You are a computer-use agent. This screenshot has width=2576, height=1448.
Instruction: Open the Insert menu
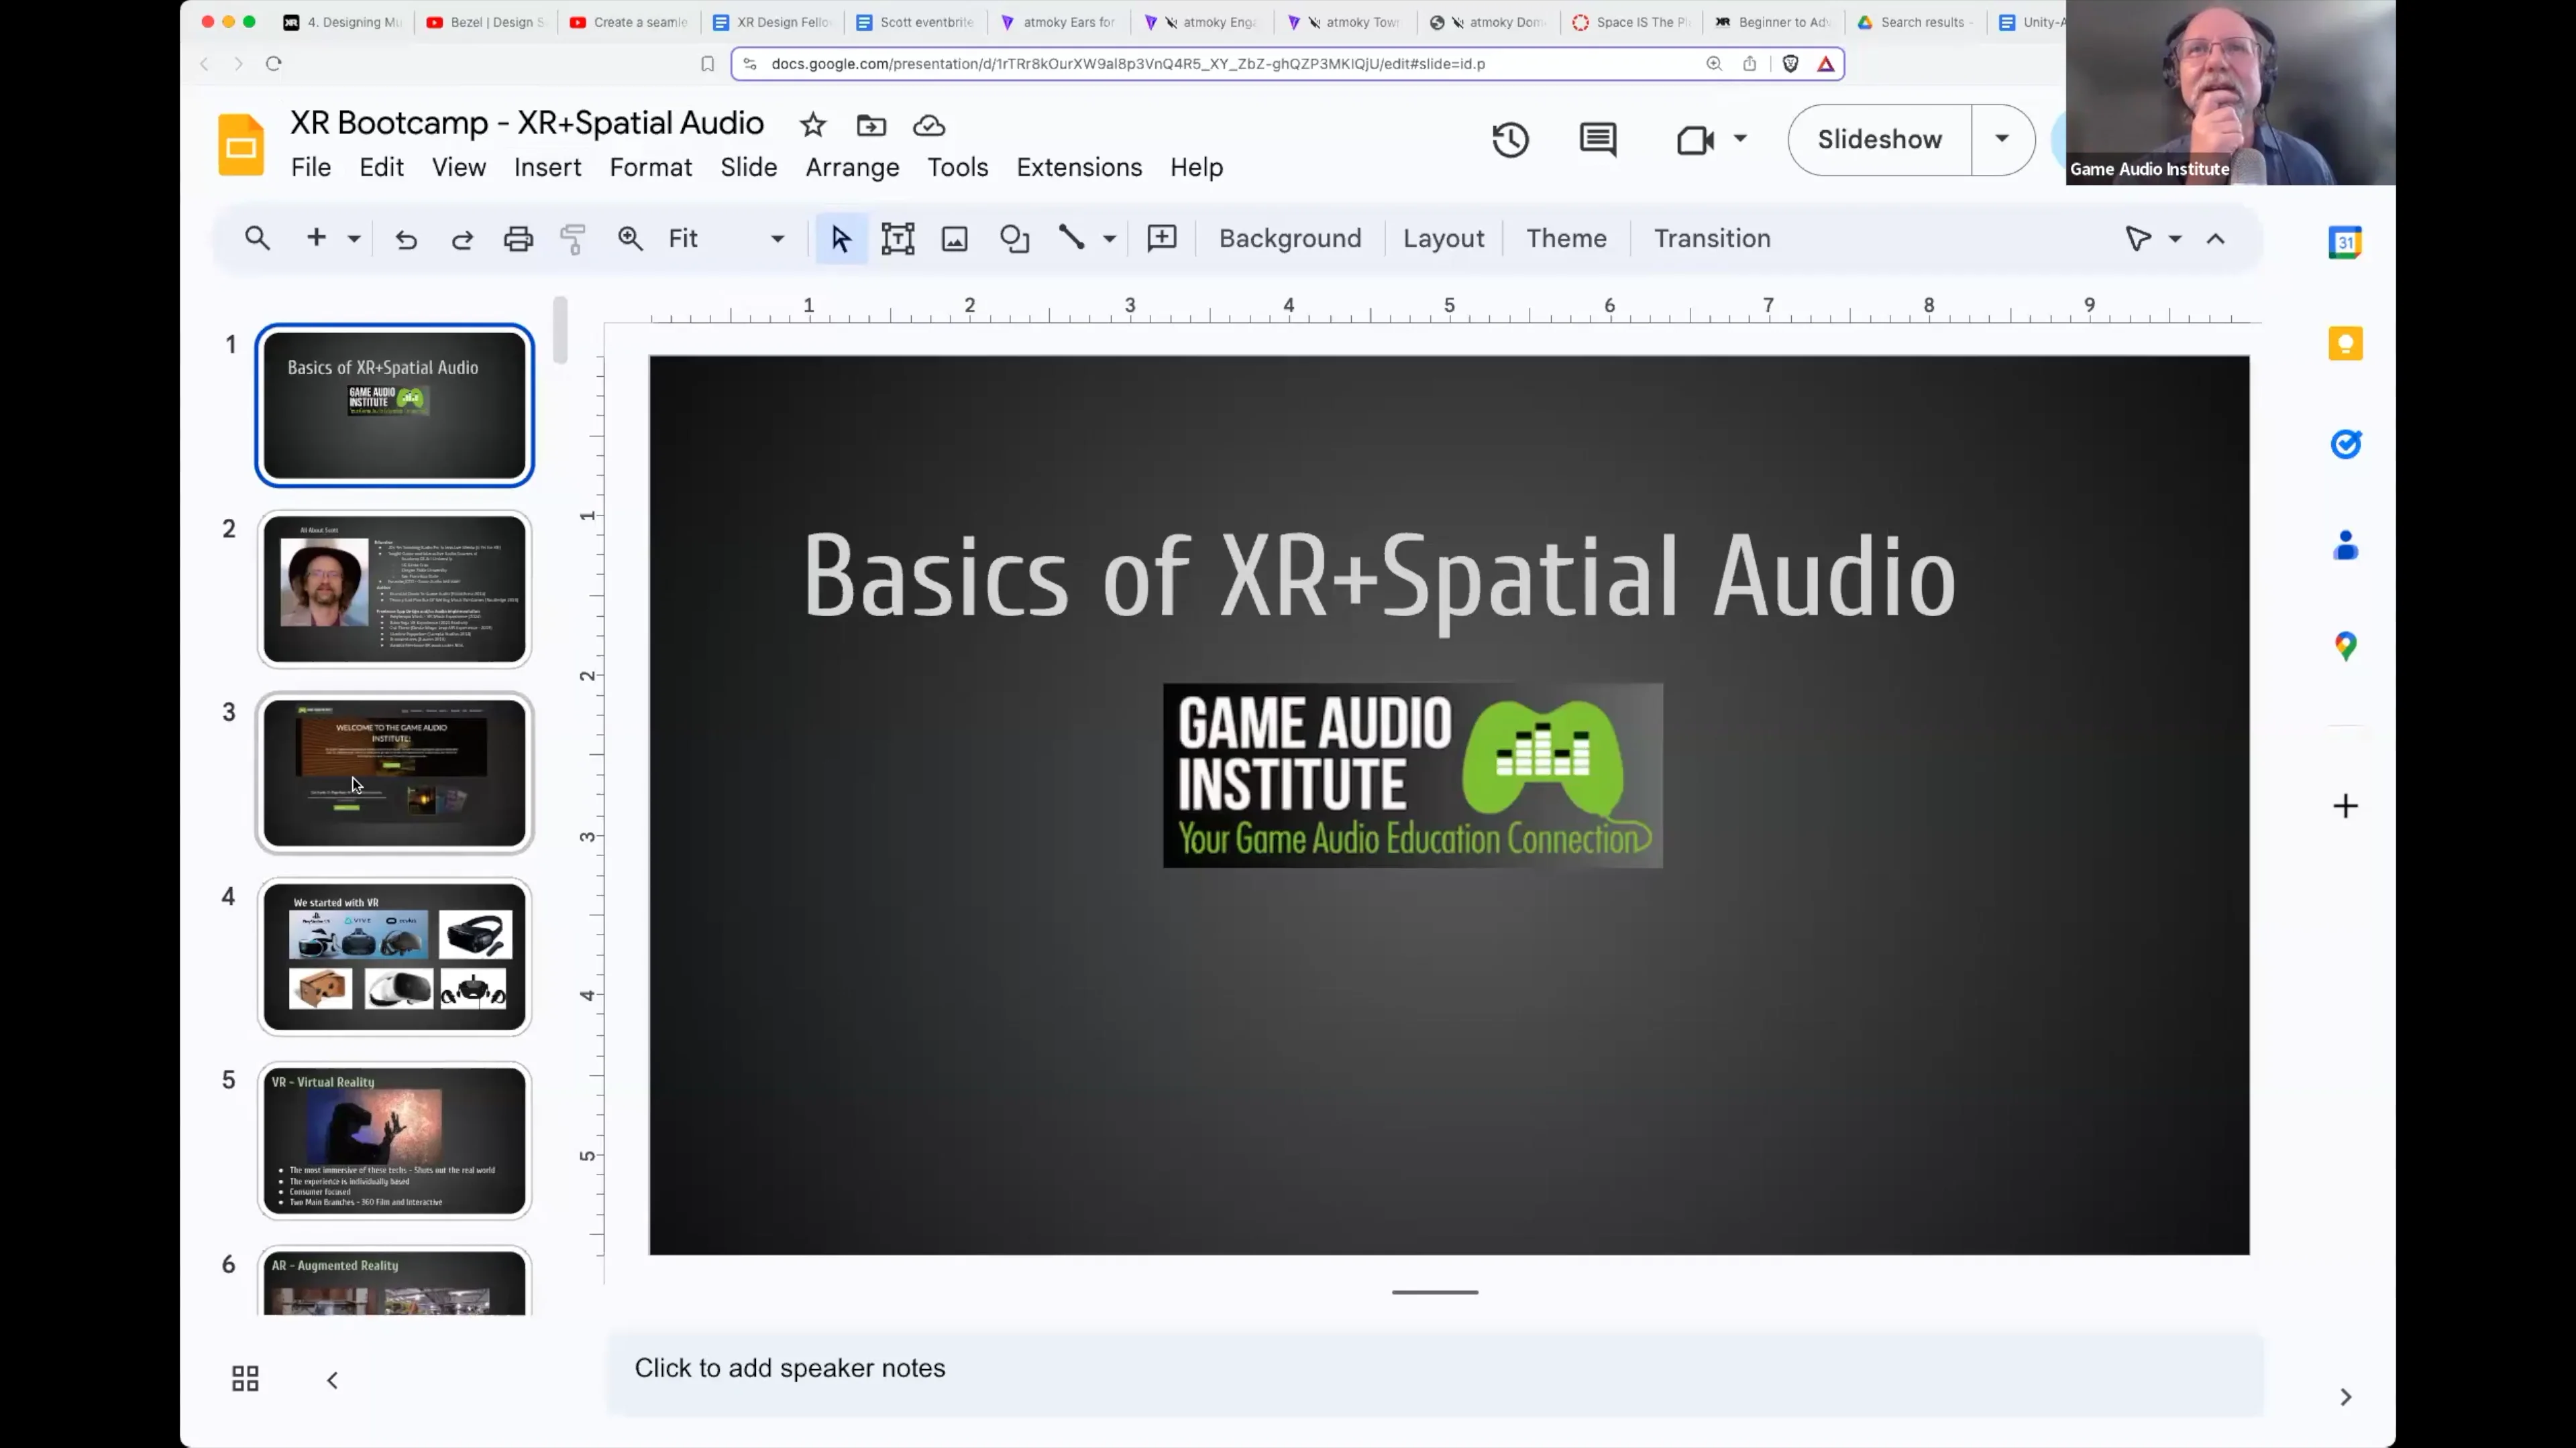click(547, 167)
